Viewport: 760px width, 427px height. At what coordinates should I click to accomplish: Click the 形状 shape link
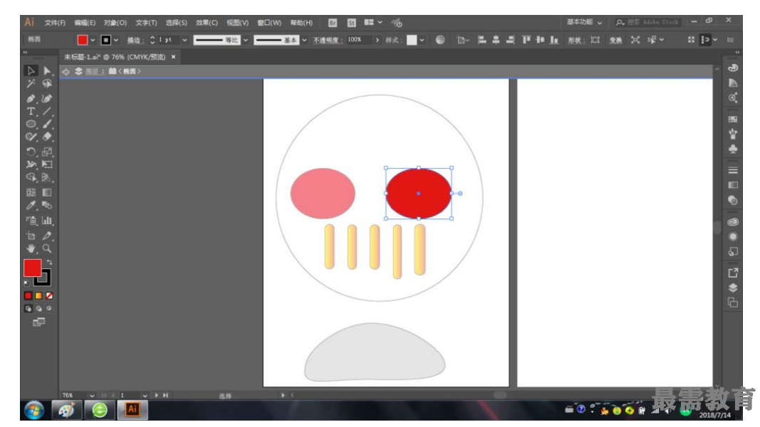pyautogui.click(x=576, y=40)
